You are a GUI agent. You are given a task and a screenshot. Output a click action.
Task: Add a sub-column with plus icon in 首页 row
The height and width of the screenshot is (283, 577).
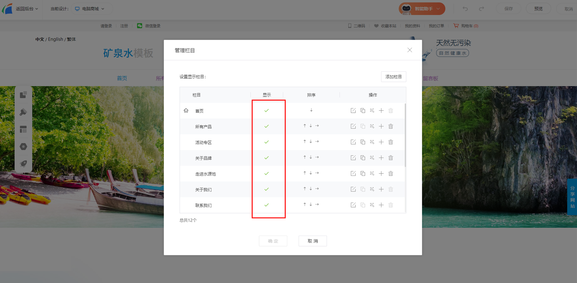[x=381, y=111]
